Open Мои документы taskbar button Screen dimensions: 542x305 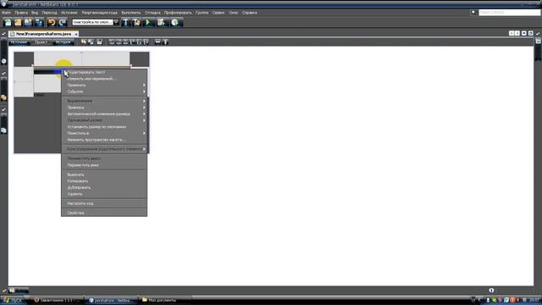coord(164,300)
